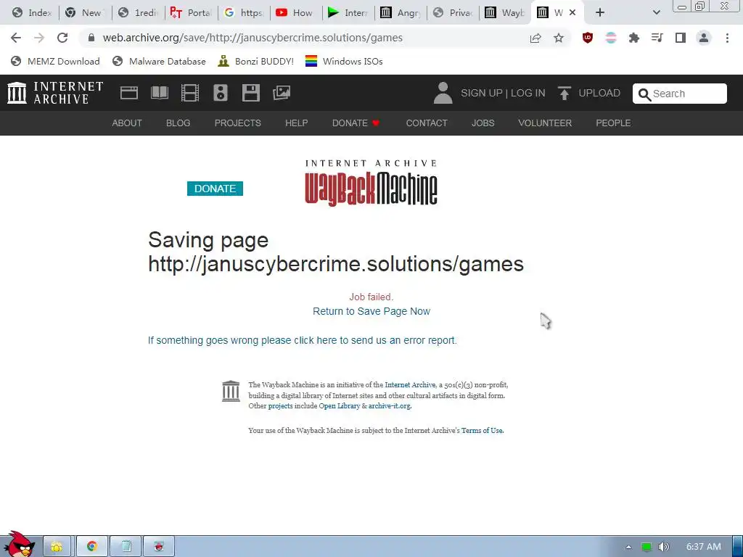
Task: Open the Chrome profile icon
Action: coord(704,38)
